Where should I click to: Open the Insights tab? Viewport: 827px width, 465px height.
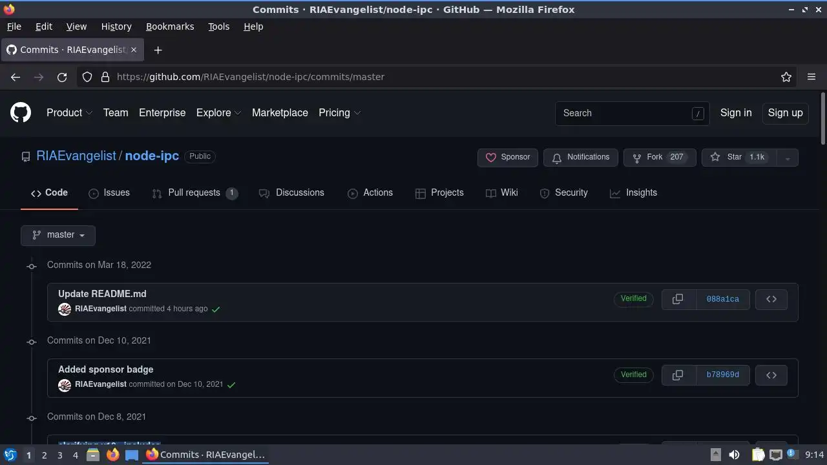633,193
